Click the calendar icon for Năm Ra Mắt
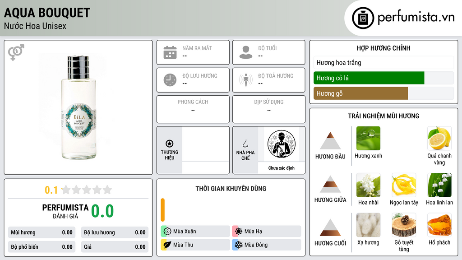 coord(170,52)
